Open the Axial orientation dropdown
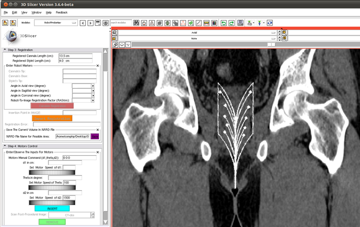 click(x=197, y=33)
